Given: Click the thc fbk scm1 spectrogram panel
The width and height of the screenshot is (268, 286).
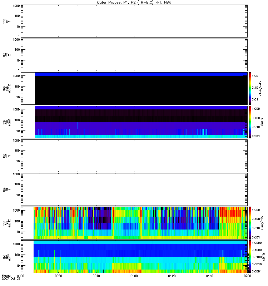Looking at the screenshot, I should click(134, 257).
